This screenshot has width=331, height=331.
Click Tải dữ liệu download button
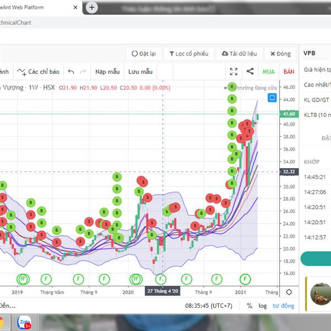coord(239,54)
